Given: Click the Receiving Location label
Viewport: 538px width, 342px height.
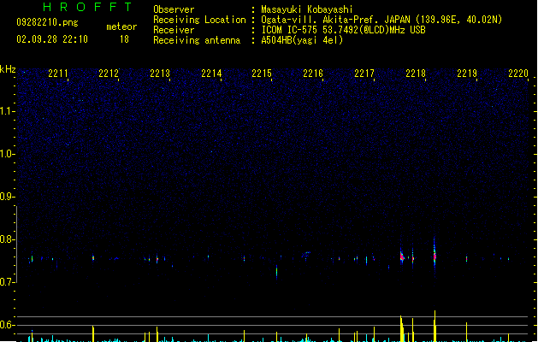Looking at the screenshot, I should 199,20.
